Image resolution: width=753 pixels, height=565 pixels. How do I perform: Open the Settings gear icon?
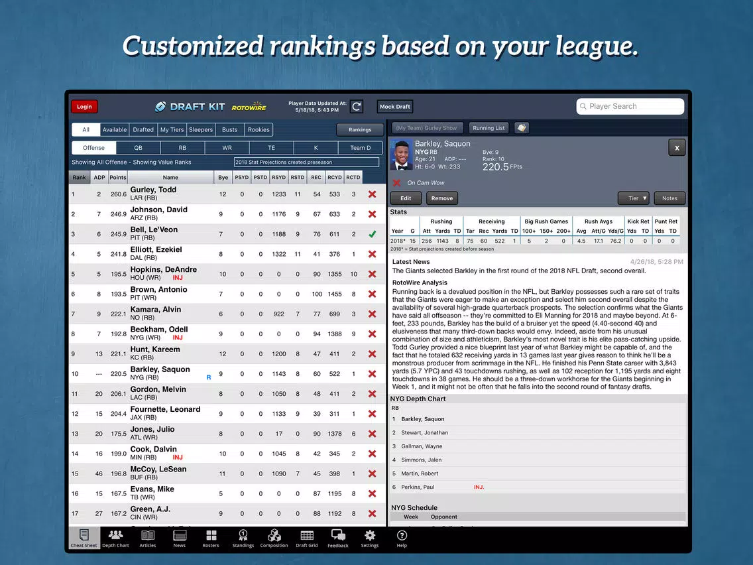pos(370,538)
